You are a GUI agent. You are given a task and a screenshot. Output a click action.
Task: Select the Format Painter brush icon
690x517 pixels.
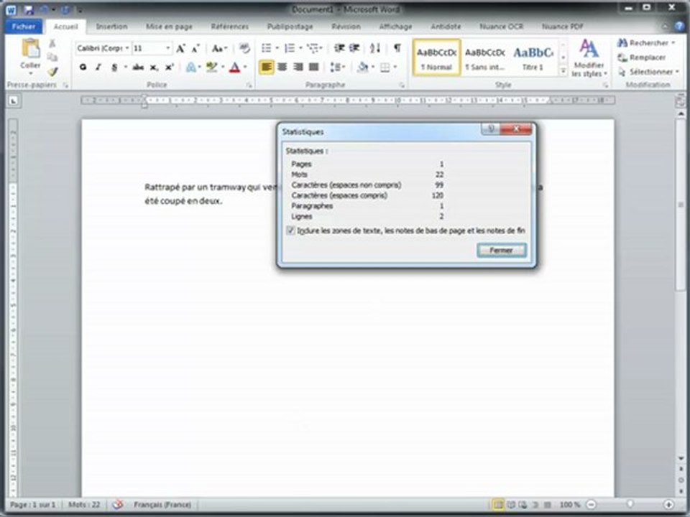(x=52, y=71)
